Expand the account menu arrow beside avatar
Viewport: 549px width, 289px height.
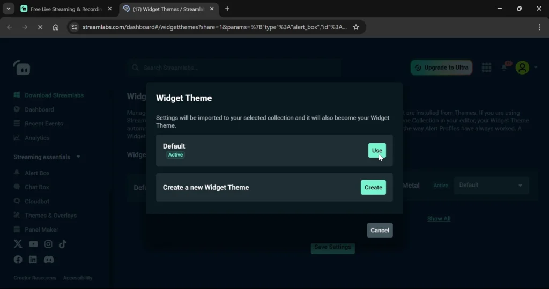[536, 67]
